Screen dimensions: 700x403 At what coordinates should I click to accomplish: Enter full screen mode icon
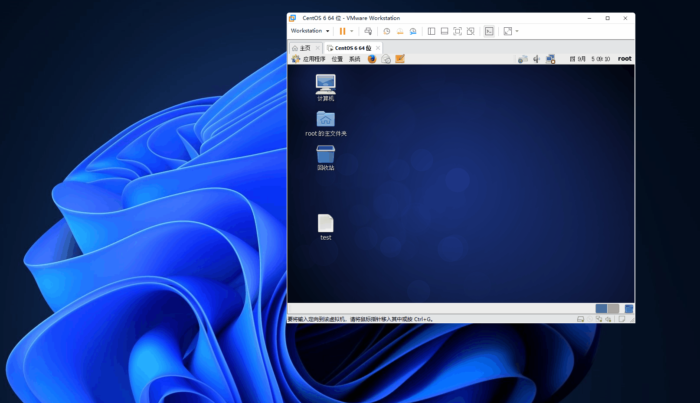point(457,31)
